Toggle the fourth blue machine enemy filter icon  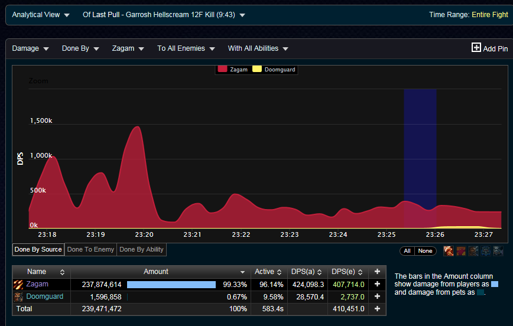pos(486,251)
